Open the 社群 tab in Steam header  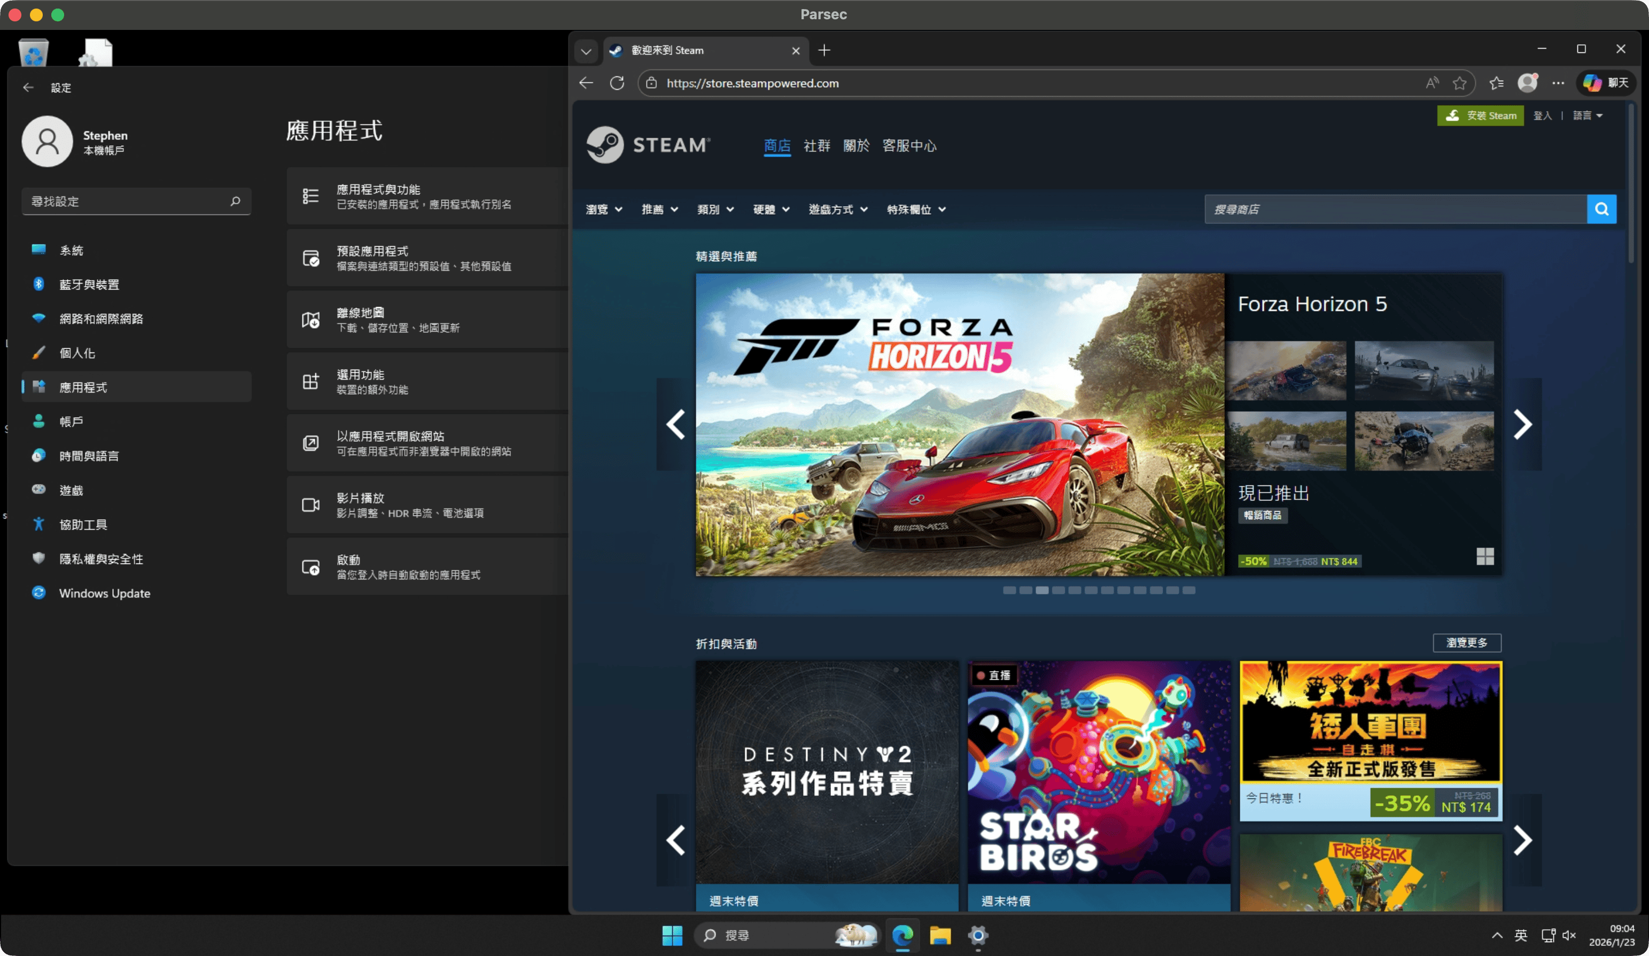[816, 146]
